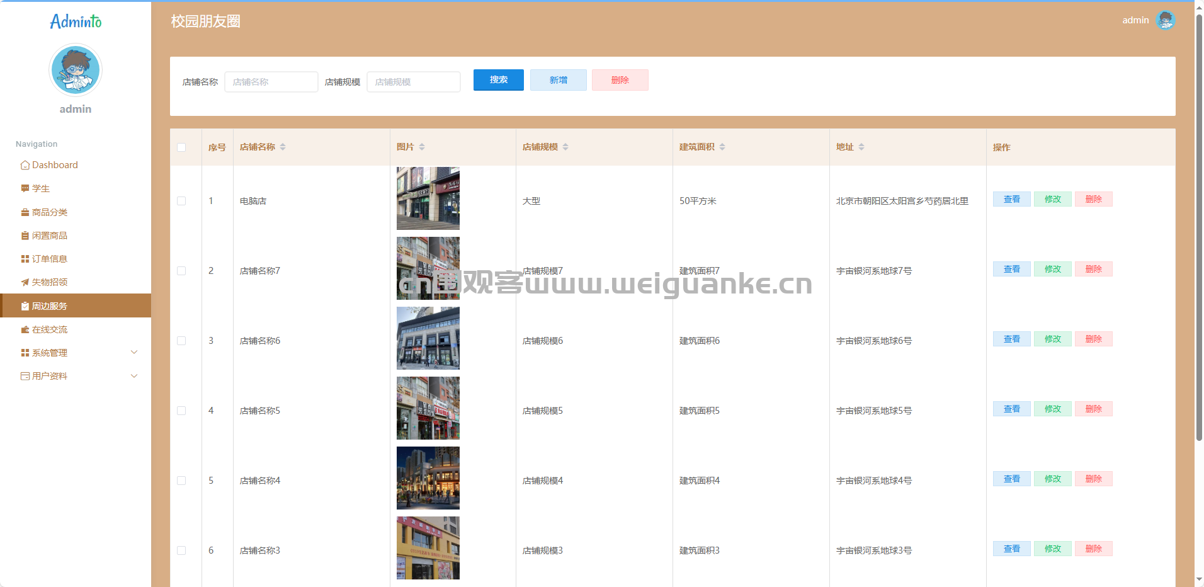The height and width of the screenshot is (587, 1204).
Task: Open the Dashboard menu item
Action: point(76,165)
